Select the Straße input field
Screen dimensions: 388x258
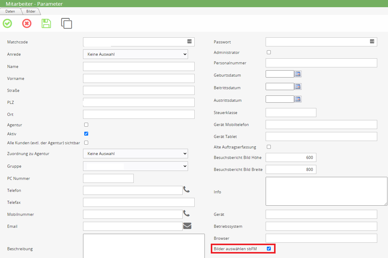[139, 90]
